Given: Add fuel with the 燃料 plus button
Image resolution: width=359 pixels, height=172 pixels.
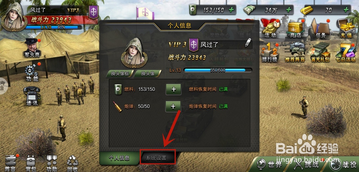Looking at the screenshot, I should 173,89.
